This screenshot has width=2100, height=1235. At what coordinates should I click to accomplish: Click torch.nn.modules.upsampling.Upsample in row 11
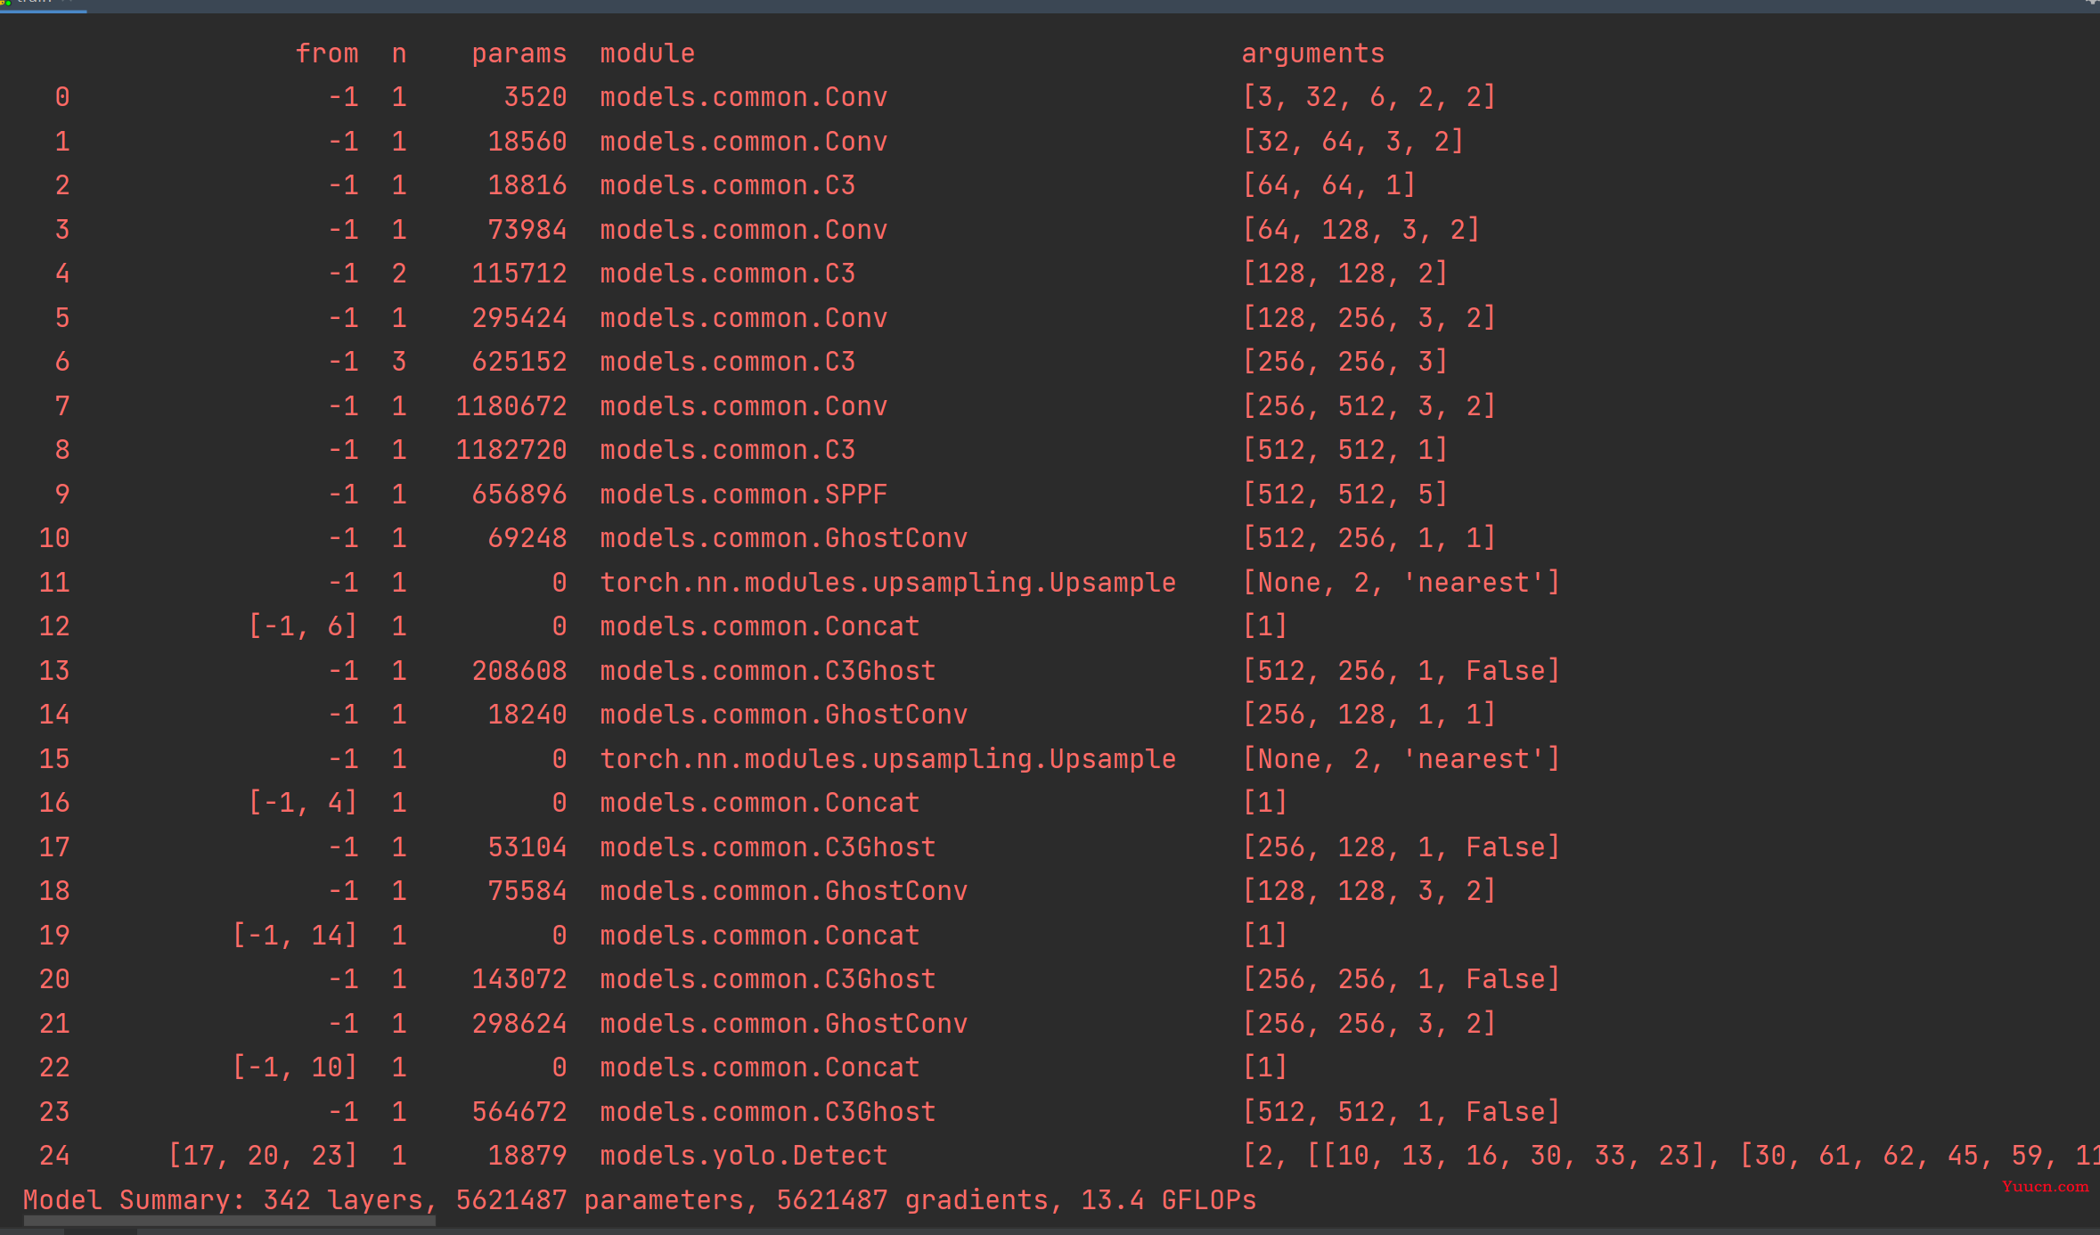888,583
